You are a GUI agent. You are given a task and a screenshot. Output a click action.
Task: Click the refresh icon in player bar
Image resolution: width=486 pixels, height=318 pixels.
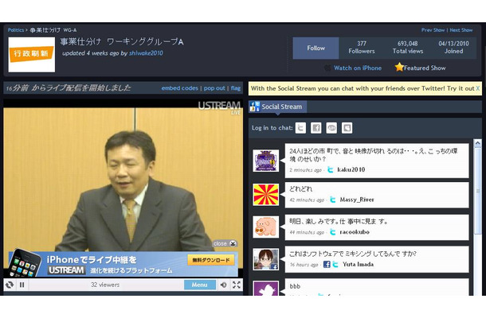tap(10, 285)
